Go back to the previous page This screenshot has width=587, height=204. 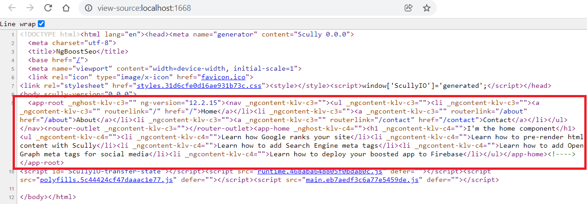[12, 8]
